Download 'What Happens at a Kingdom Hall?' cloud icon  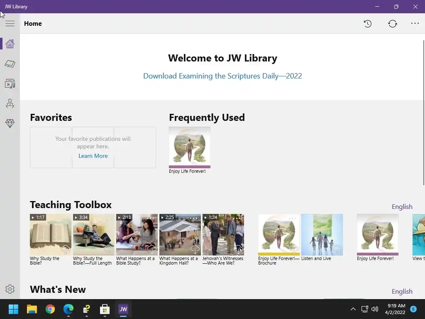(x=195, y=249)
